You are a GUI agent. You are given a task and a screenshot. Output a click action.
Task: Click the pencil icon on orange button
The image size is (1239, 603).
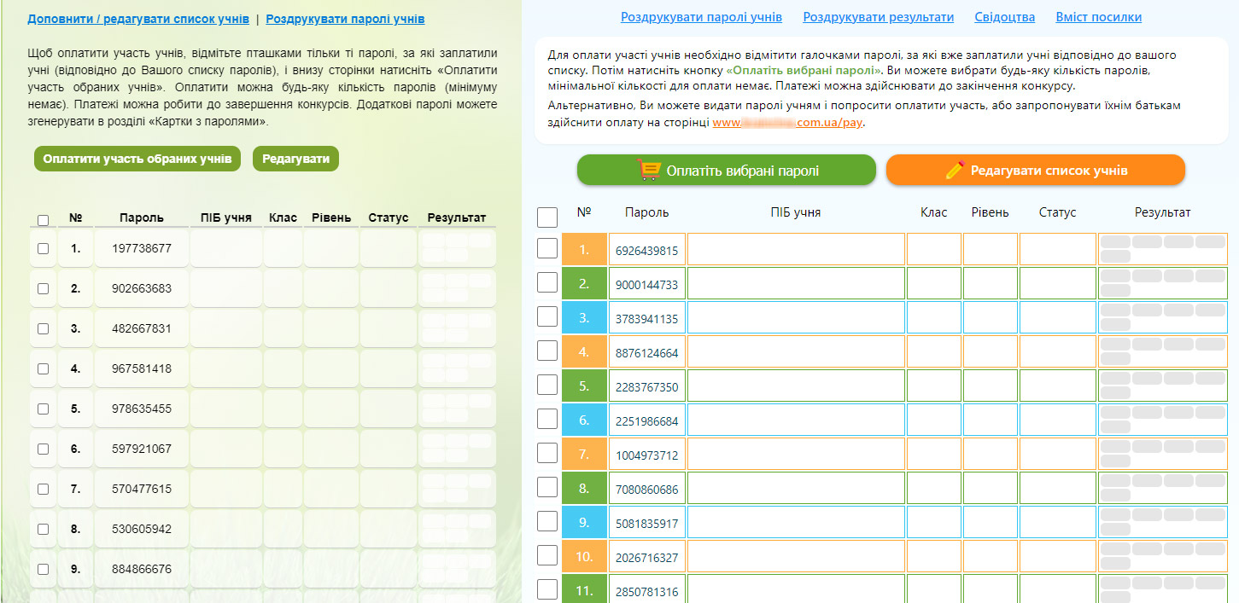coord(955,170)
